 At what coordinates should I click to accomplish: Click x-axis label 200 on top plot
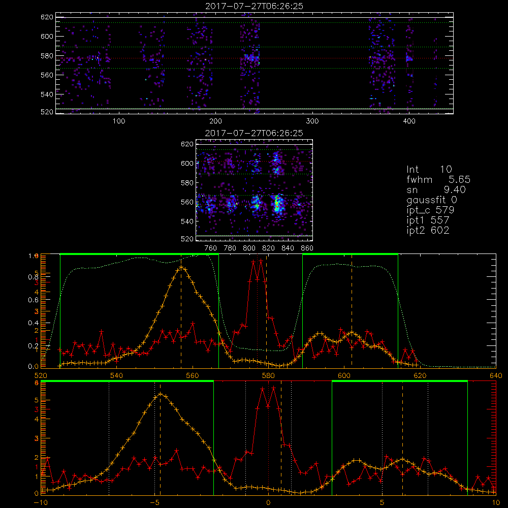[x=215, y=121]
